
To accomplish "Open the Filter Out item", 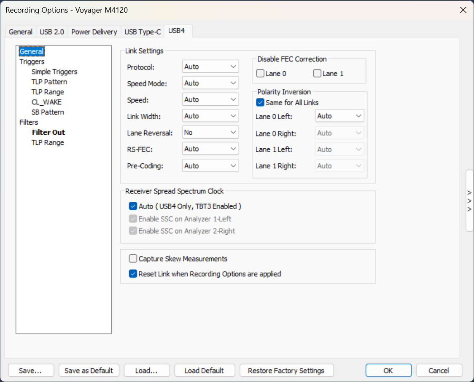I will point(48,133).
